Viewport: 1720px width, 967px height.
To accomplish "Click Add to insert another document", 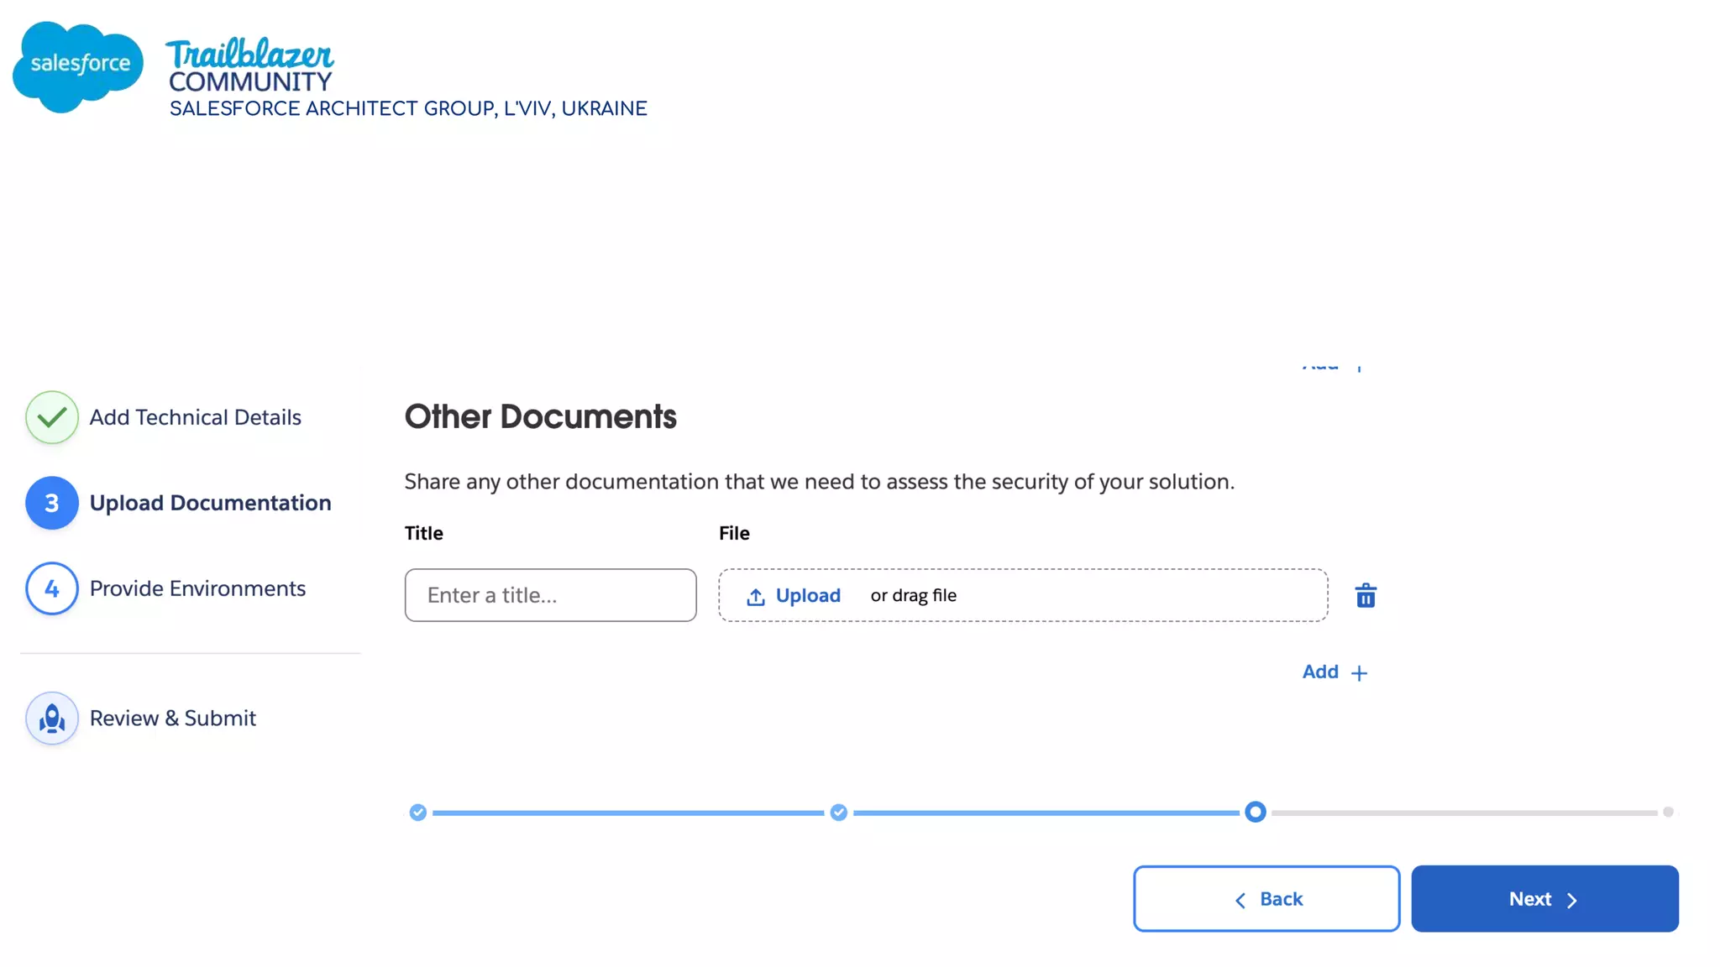I will pos(1320,672).
